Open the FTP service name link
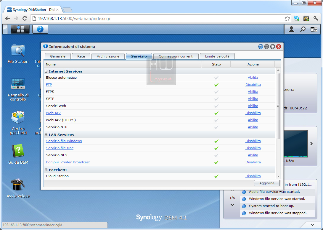The height and width of the screenshot is (230, 323). pos(49,85)
